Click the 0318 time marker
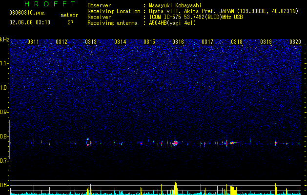 pyautogui.click(x=237, y=42)
